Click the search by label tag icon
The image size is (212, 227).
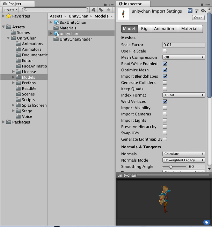pyautogui.click(x=101, y=10)
